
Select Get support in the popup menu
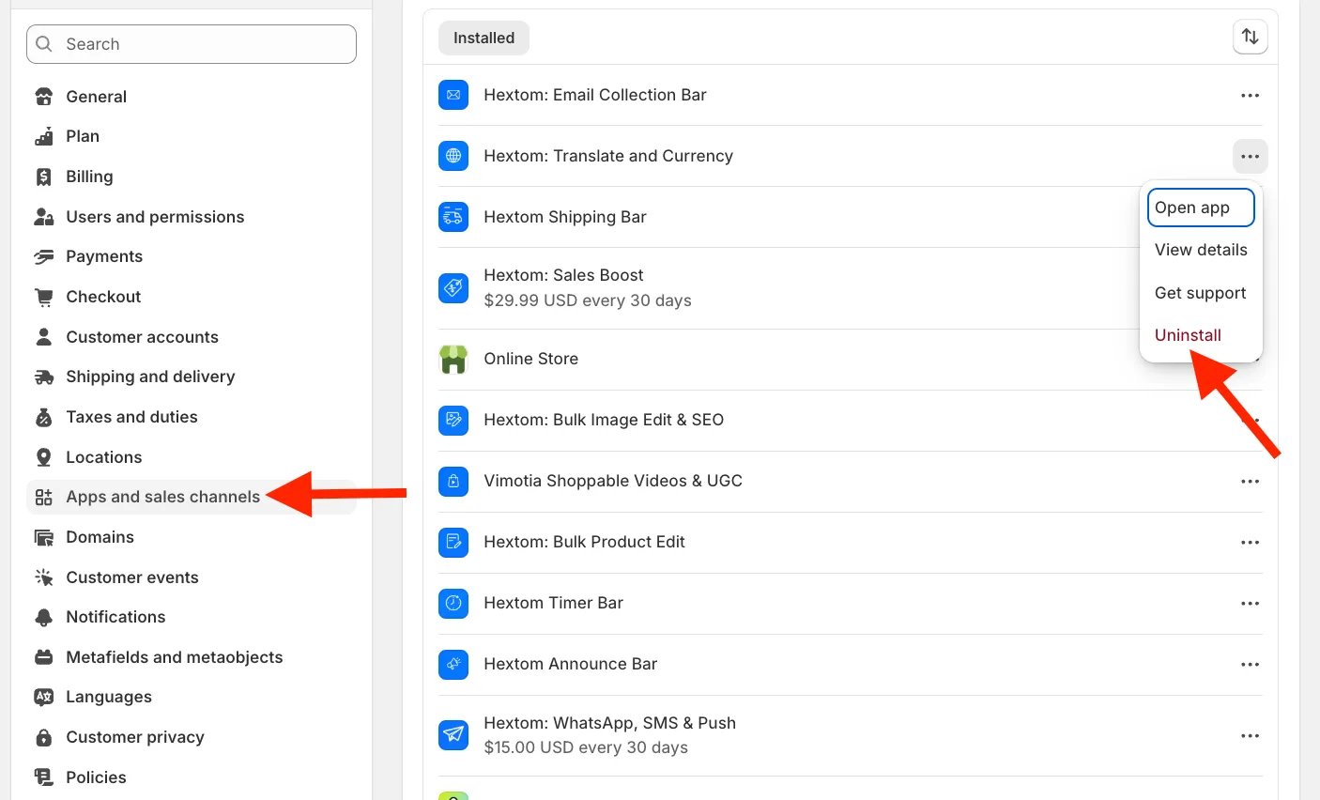[x=1201, y=293]
